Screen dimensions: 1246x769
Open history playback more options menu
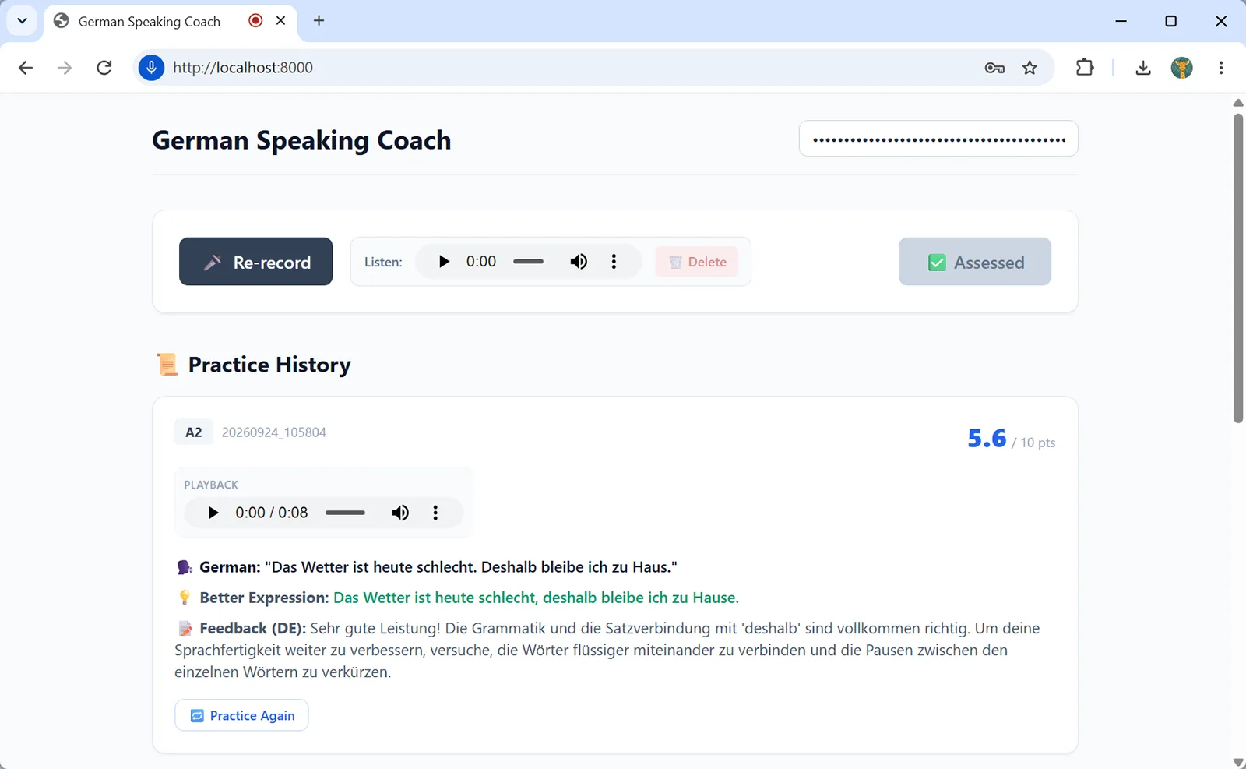click(x=435, y=513)
